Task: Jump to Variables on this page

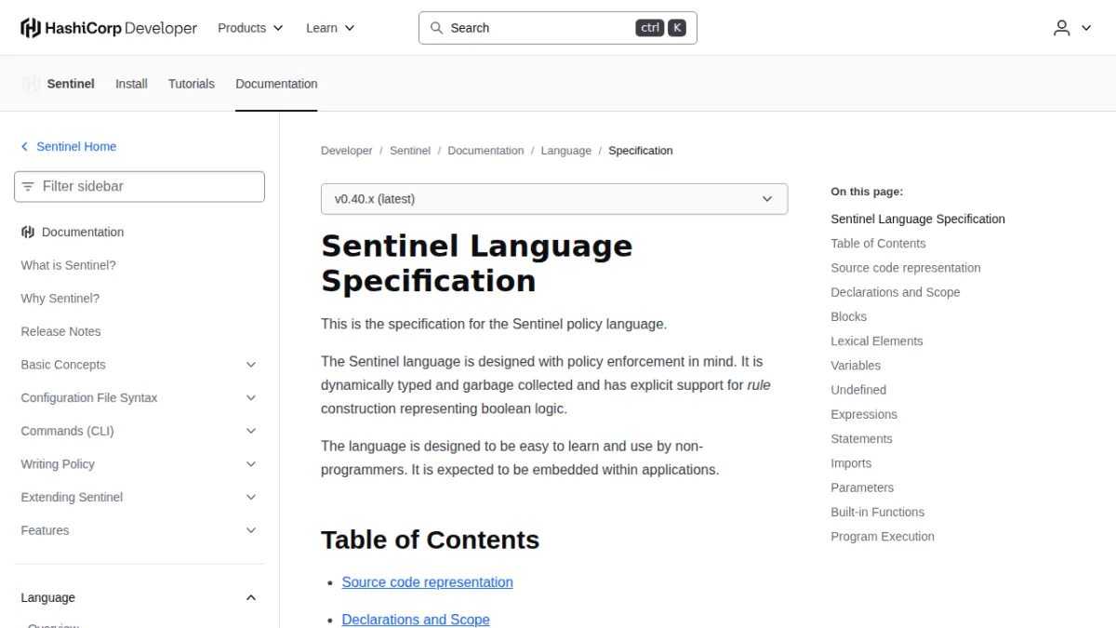Action: (856, 366)
